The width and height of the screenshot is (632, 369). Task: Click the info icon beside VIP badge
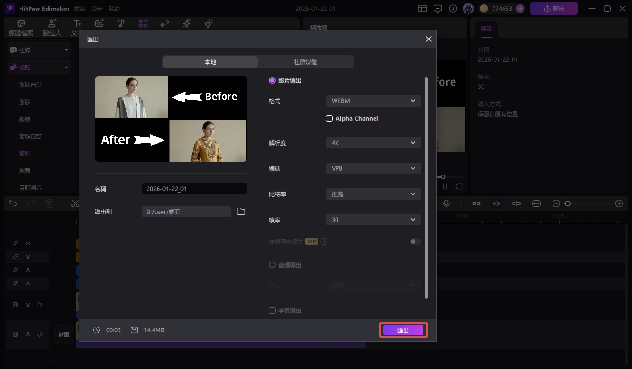coord(324,242)
